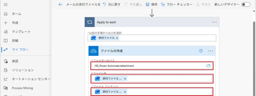Image resolution: width=256 pixels, height=96 pixels.
Task: Open the hamburger navigation menu
Action: [x=5, y=4]
